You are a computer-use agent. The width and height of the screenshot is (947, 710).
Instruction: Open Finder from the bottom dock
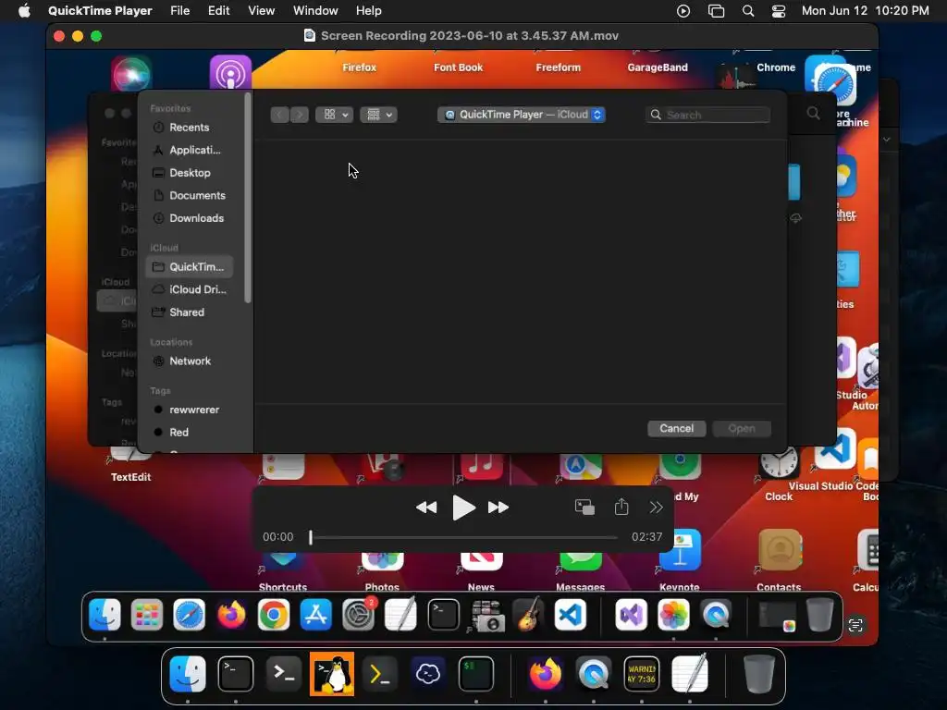(187, 674)
